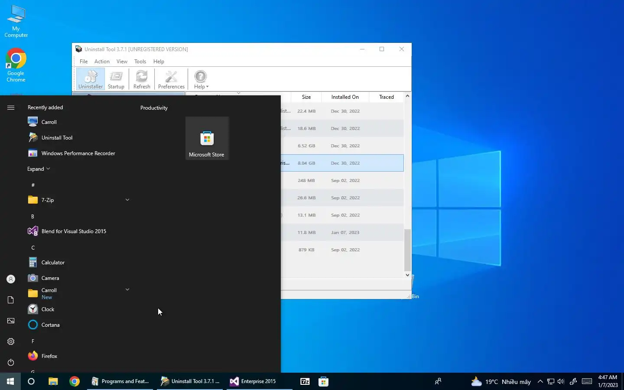Open Settings gear in Start sidebar
Screen dimensions: 624x390
(x=11, y=341)
